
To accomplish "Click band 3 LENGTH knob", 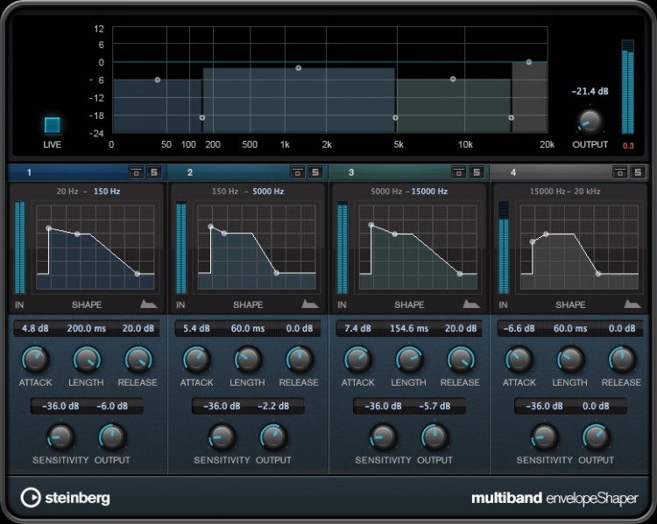I will [409, 360].
